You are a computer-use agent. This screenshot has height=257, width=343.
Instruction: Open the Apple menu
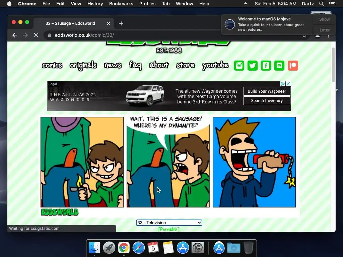9,4
